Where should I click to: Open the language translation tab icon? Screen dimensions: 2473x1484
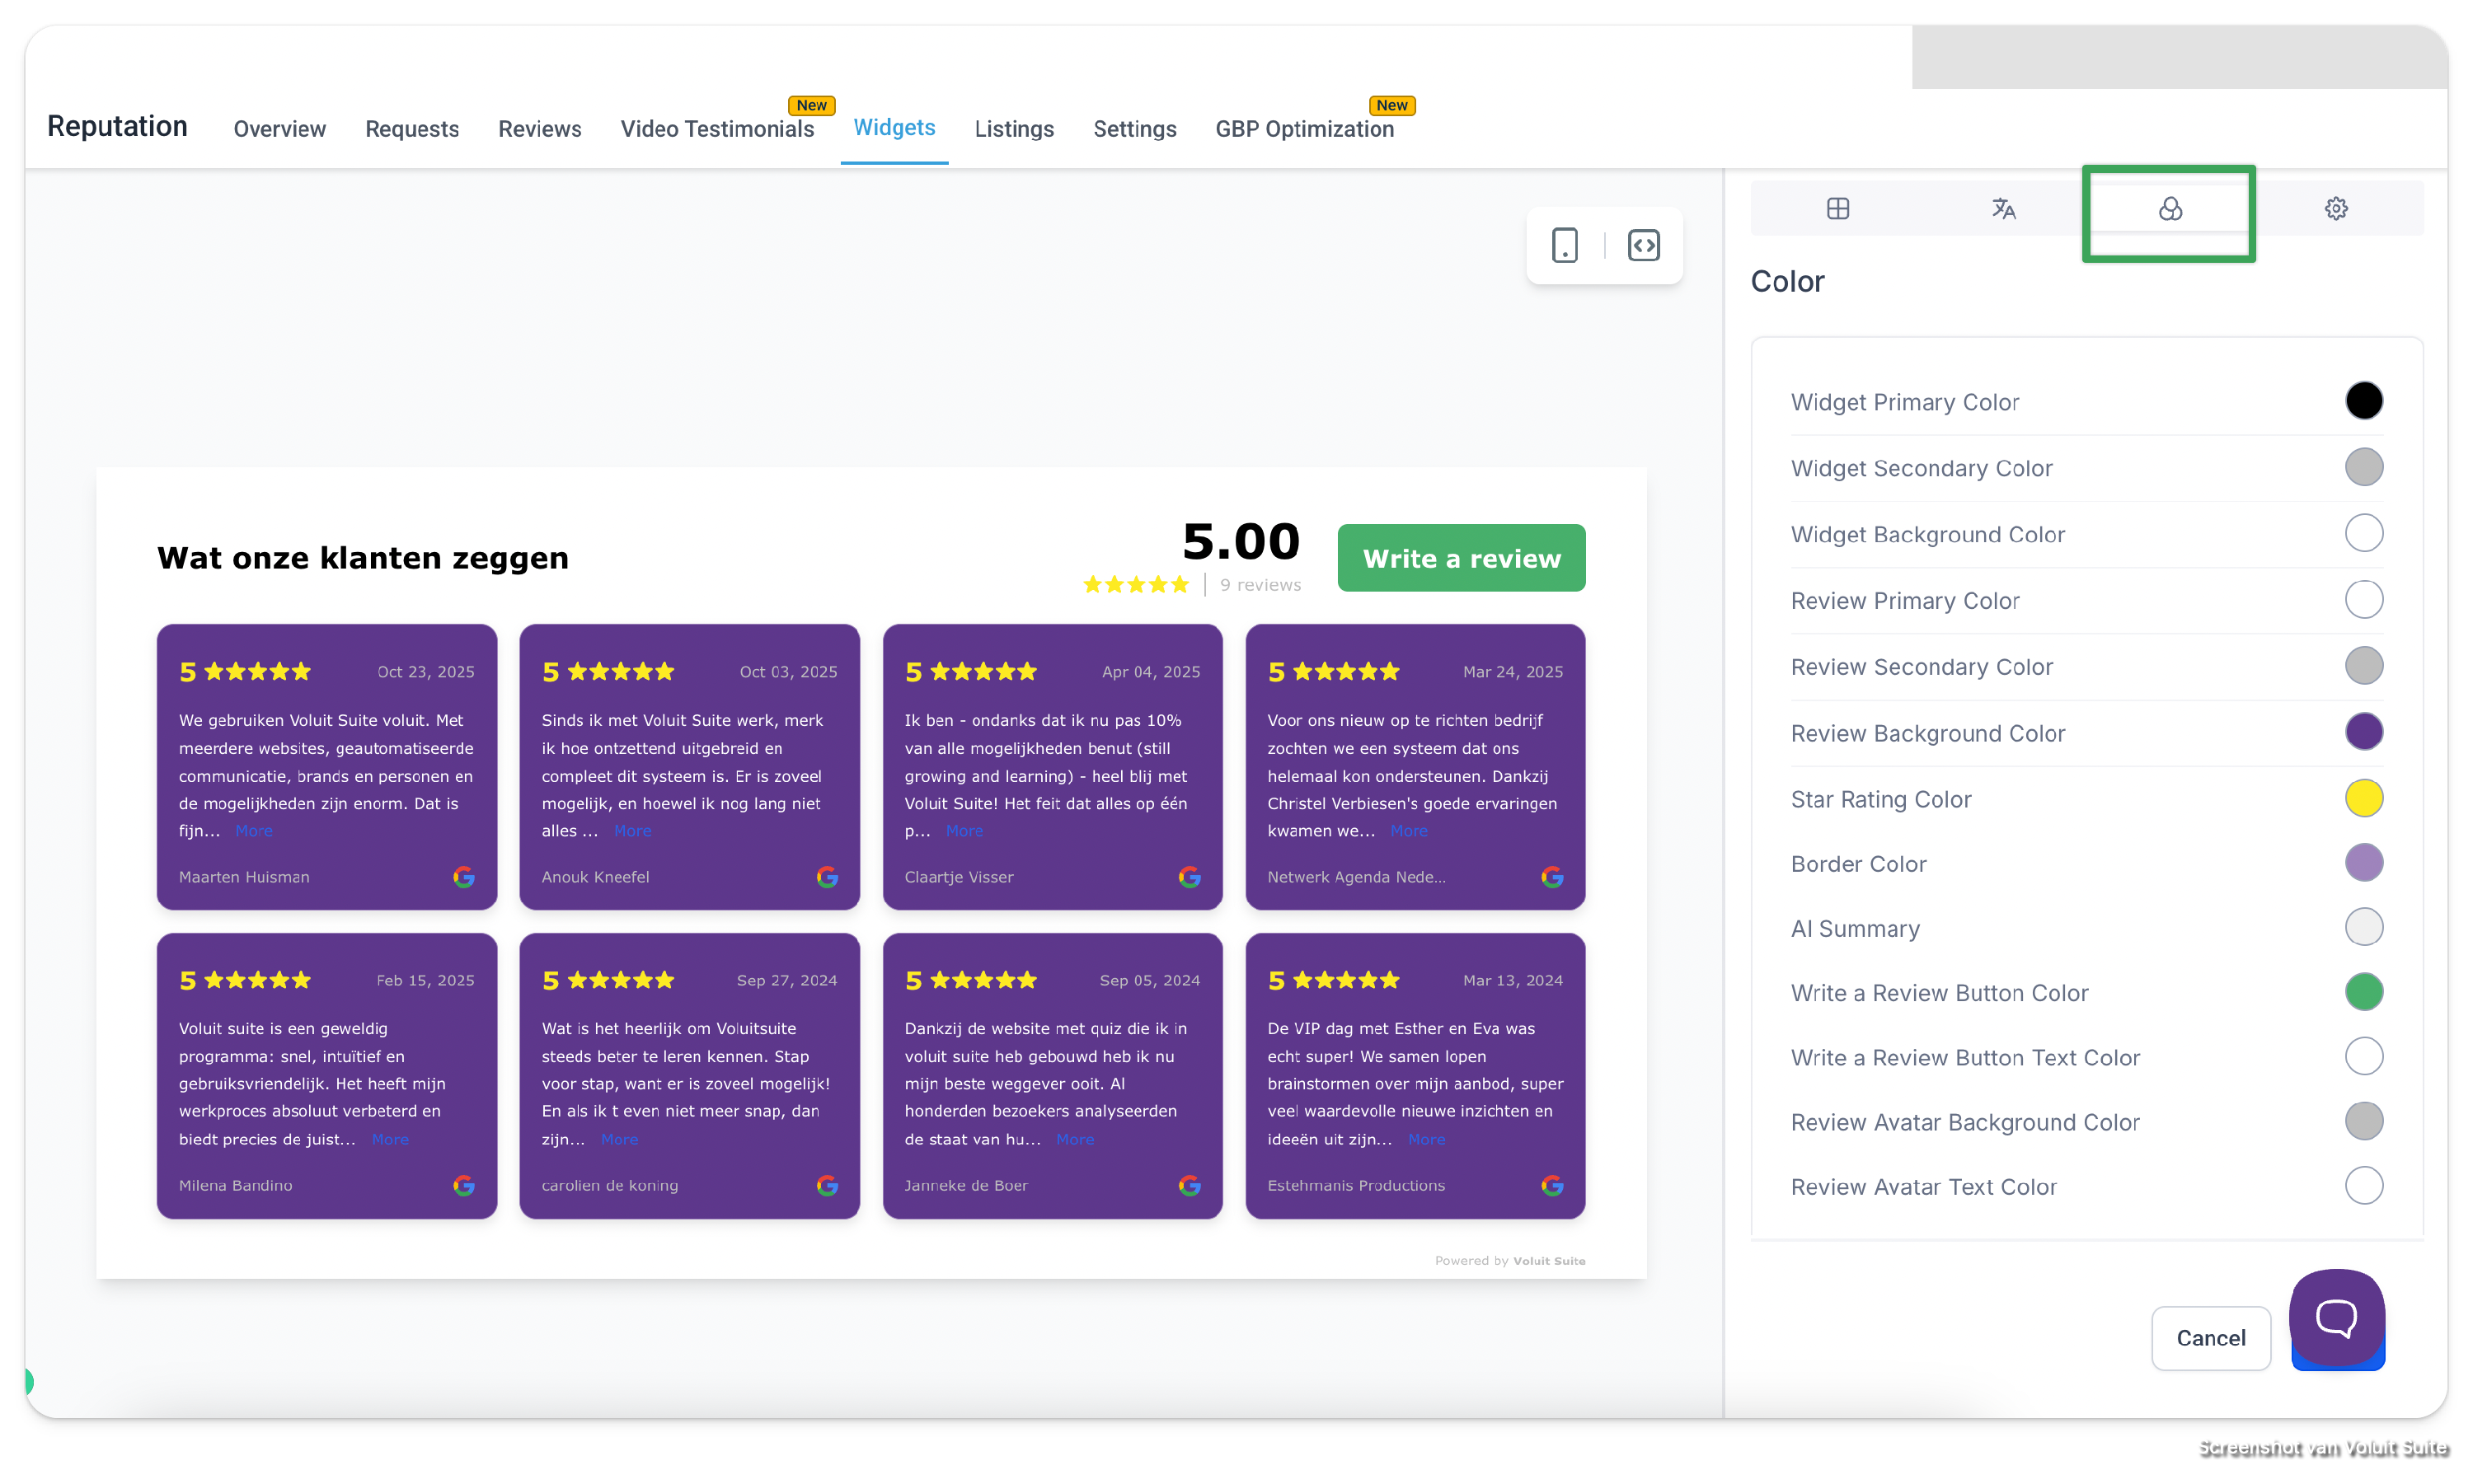(x=2003, y=208)
